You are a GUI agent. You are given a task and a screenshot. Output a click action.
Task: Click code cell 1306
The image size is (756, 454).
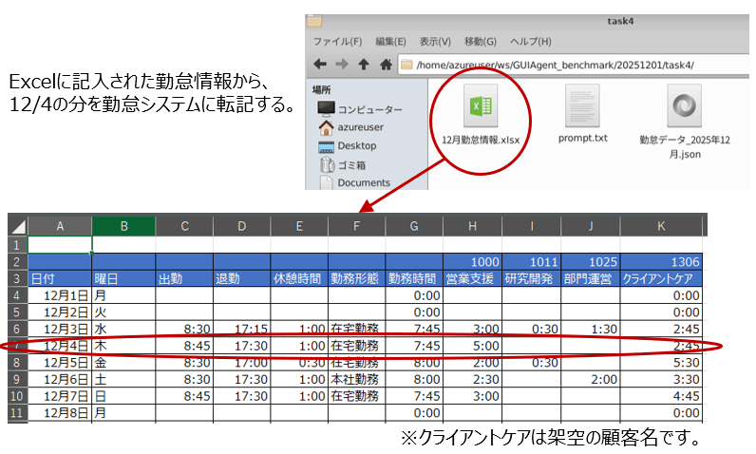661,262
